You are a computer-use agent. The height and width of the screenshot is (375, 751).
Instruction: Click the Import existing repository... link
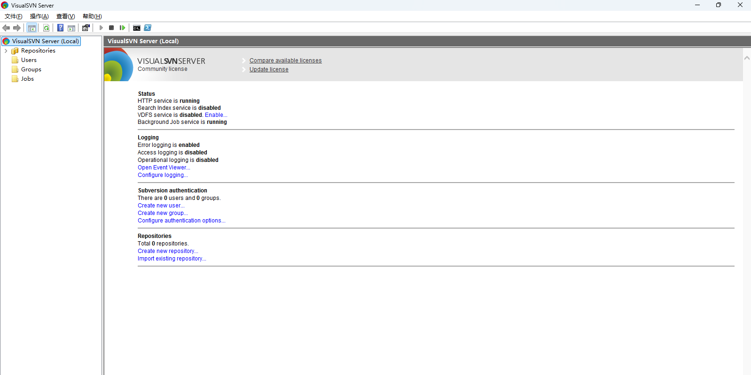[172, 259]
